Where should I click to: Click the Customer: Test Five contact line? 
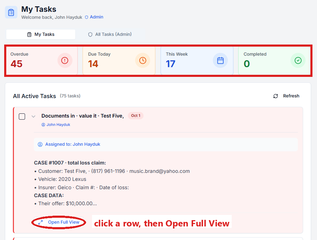coord(112,171)
